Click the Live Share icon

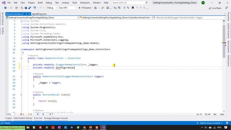click(210, 8)
